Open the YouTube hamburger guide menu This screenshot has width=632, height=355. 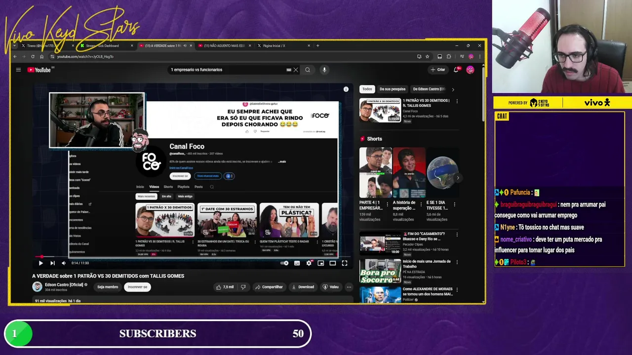tap(18, 70)
